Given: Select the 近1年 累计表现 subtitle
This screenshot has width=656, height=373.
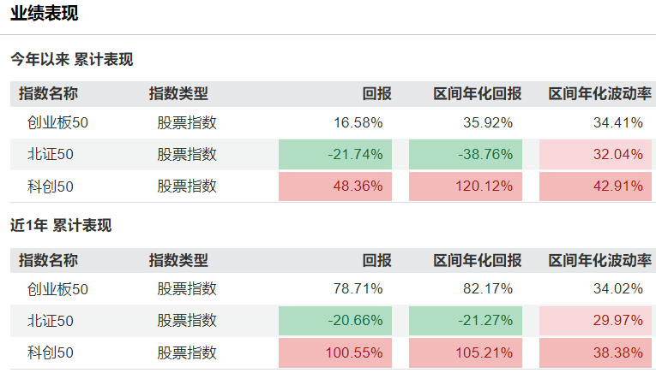Looking at the screenshot, I should click(x=61, y=225).
